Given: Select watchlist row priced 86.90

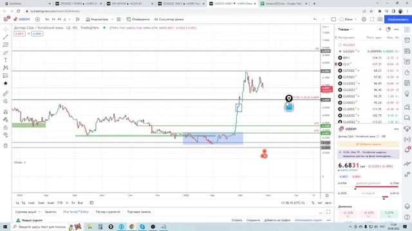Looking at the screenshot, I should [368, 83].
